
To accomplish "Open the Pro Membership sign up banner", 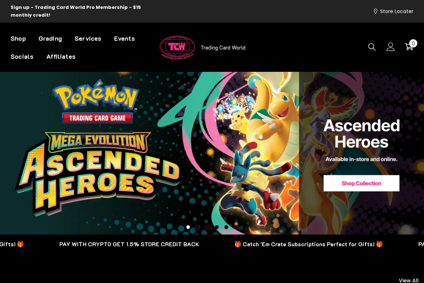I will pyautogui.click(x=76, y=11).
